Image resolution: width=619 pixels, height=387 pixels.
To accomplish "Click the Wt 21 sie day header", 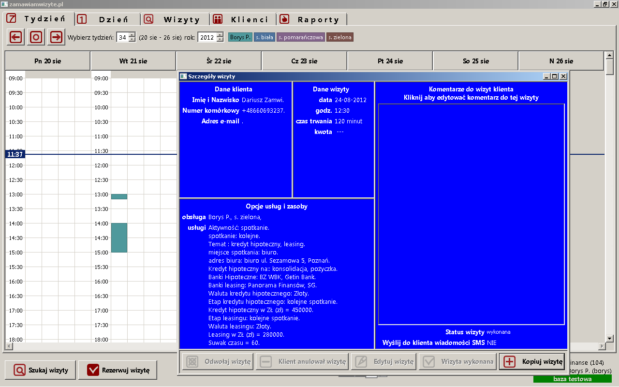I will click(133, 61).
